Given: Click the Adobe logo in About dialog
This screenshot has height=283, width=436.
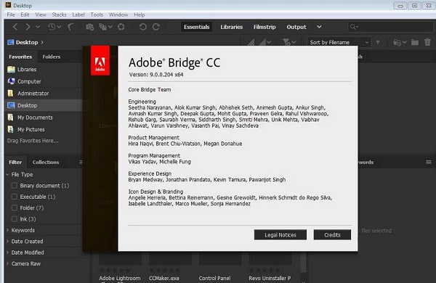Looking at the screenshot, I should click(100, 60).
